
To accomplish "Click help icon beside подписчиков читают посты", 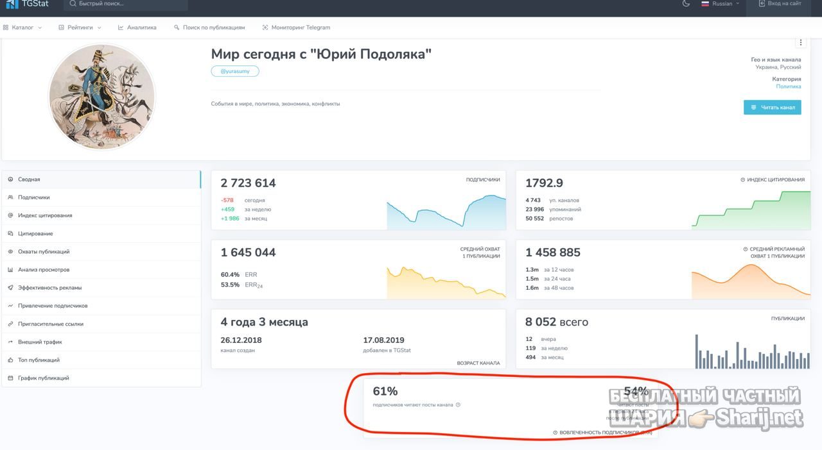I will pos(458,404).
